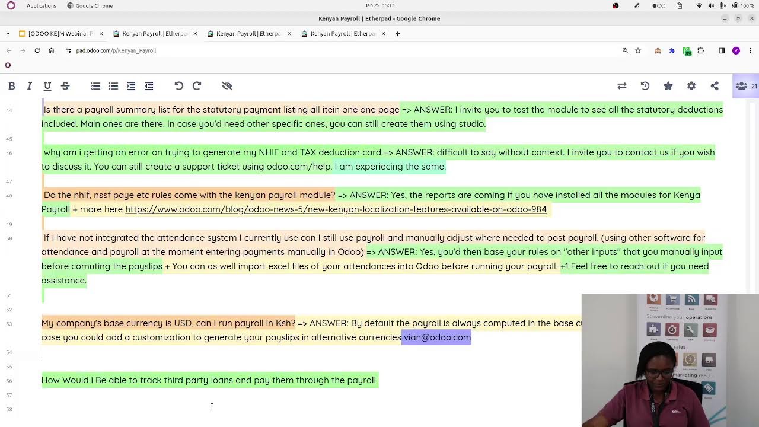Click the webcam video overlay of presenter
The width and height of the screenshot is (759, 427).
[670, 361]
